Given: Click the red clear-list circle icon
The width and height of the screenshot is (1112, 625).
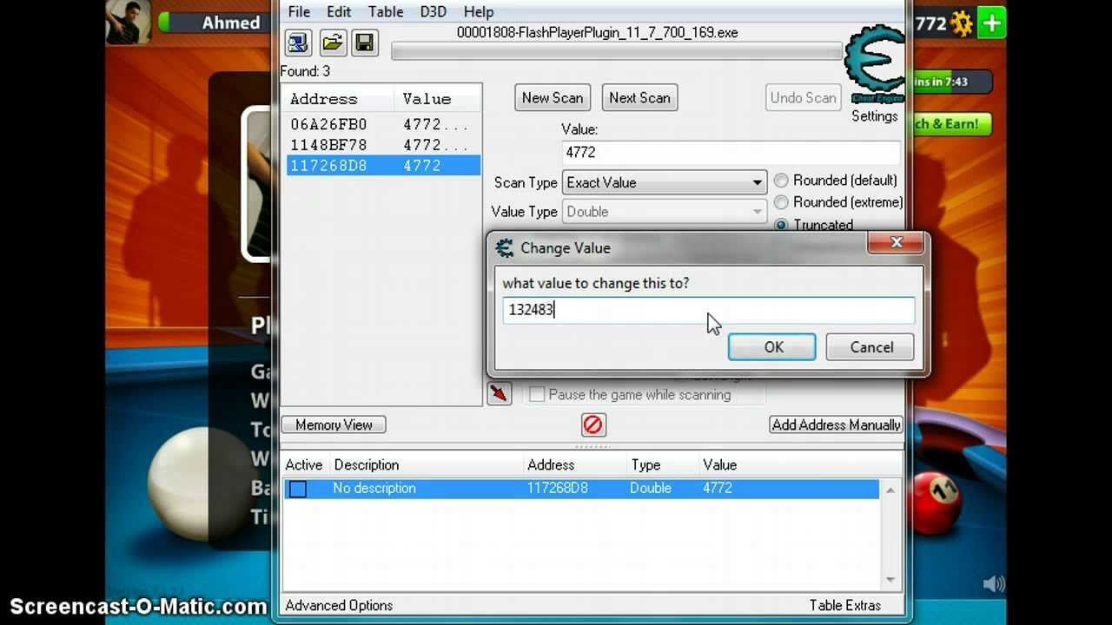Looking at the screenshot, I should coord(593,424).
